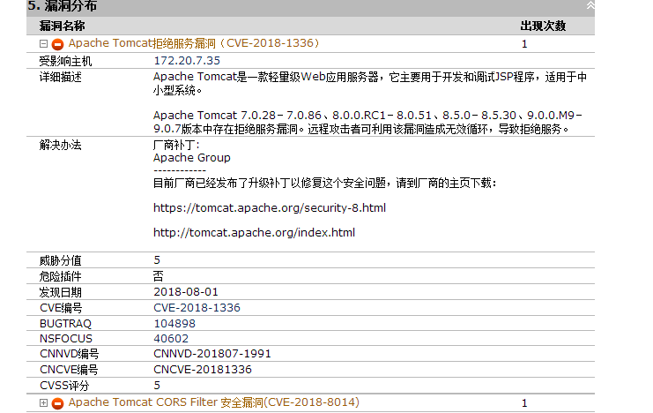This screenshot has width=653, height=413.
Task: Click the CNNVD编号 label
Action: pos(69,354)
